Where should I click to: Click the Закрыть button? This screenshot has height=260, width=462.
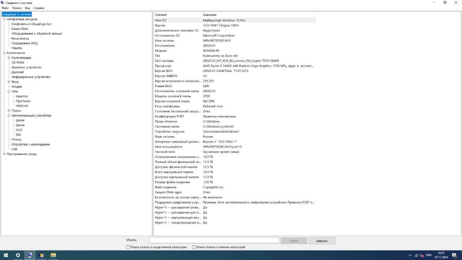tap(322, 240)
